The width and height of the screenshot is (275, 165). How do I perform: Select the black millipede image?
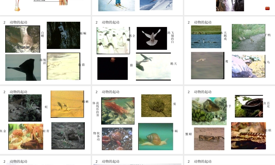point(249,106)
